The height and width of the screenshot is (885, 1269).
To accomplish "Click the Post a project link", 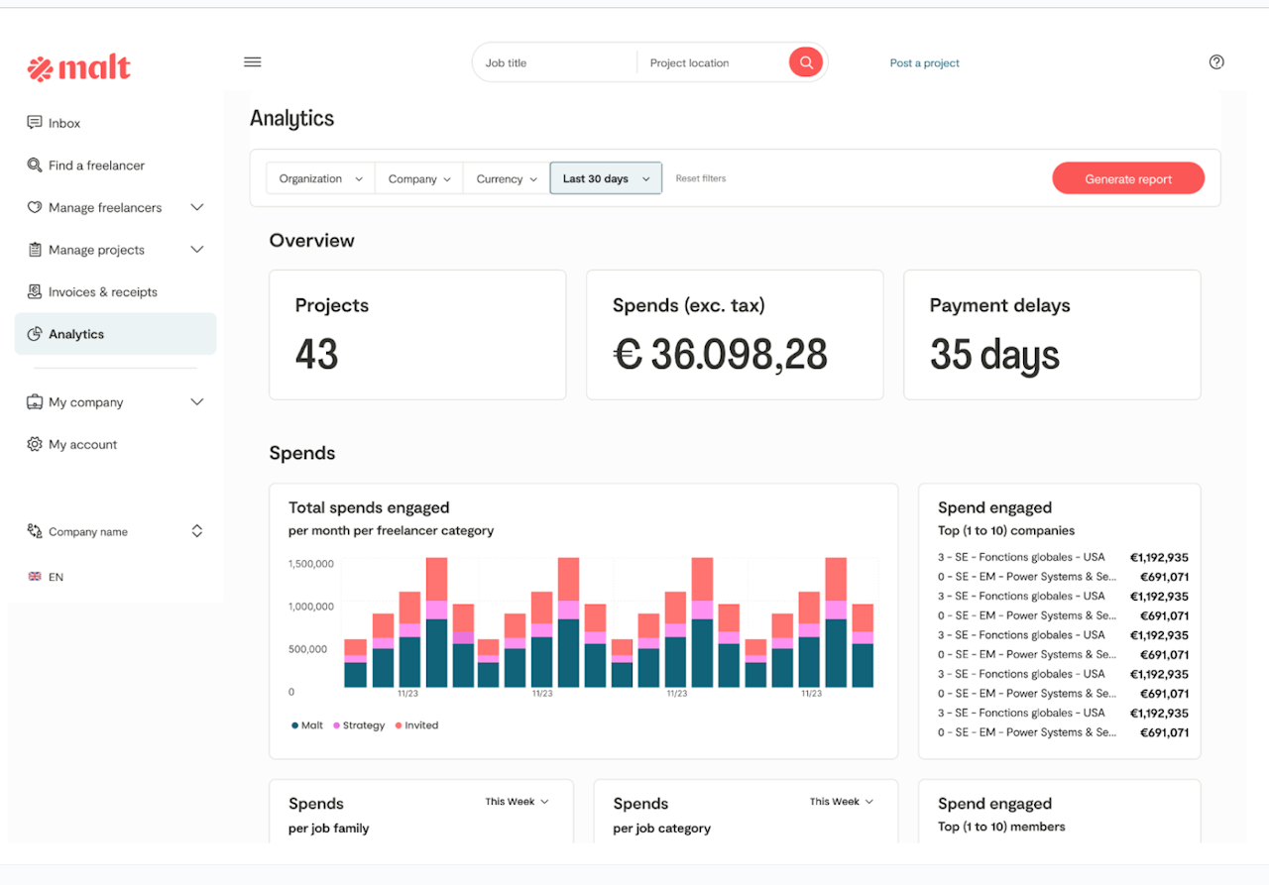I will (x=924, y=63).
